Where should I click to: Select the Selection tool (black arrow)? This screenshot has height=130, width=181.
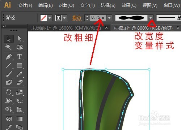(x=9, y=39)
